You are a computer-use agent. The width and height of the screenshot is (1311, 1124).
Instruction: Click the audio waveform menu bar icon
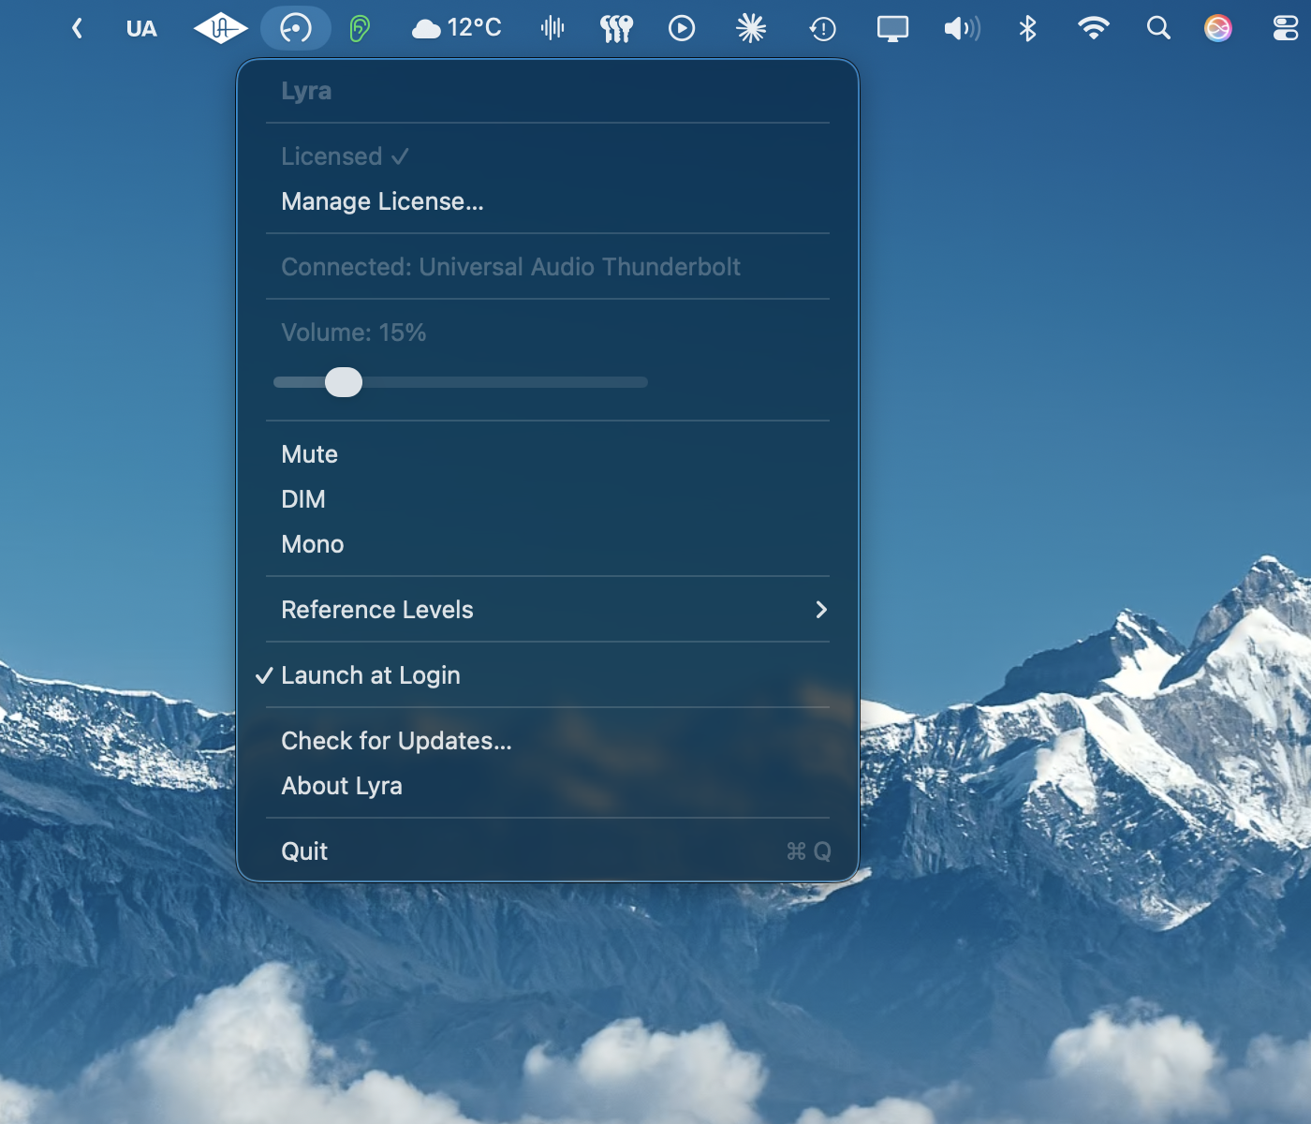(552, 28)
